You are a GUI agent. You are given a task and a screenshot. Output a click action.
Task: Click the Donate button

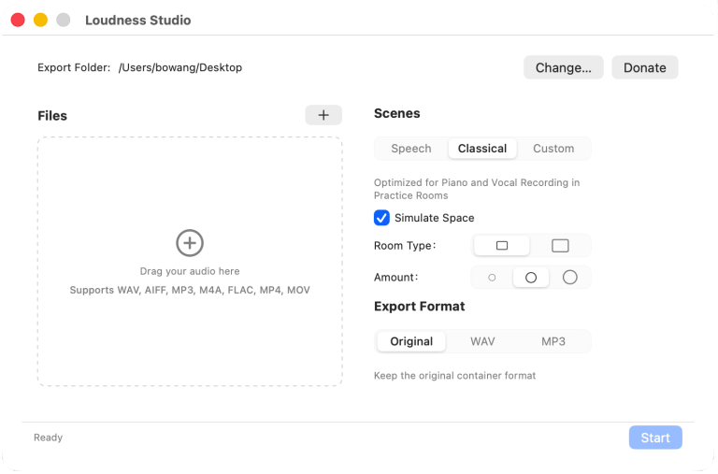point(644,67)
